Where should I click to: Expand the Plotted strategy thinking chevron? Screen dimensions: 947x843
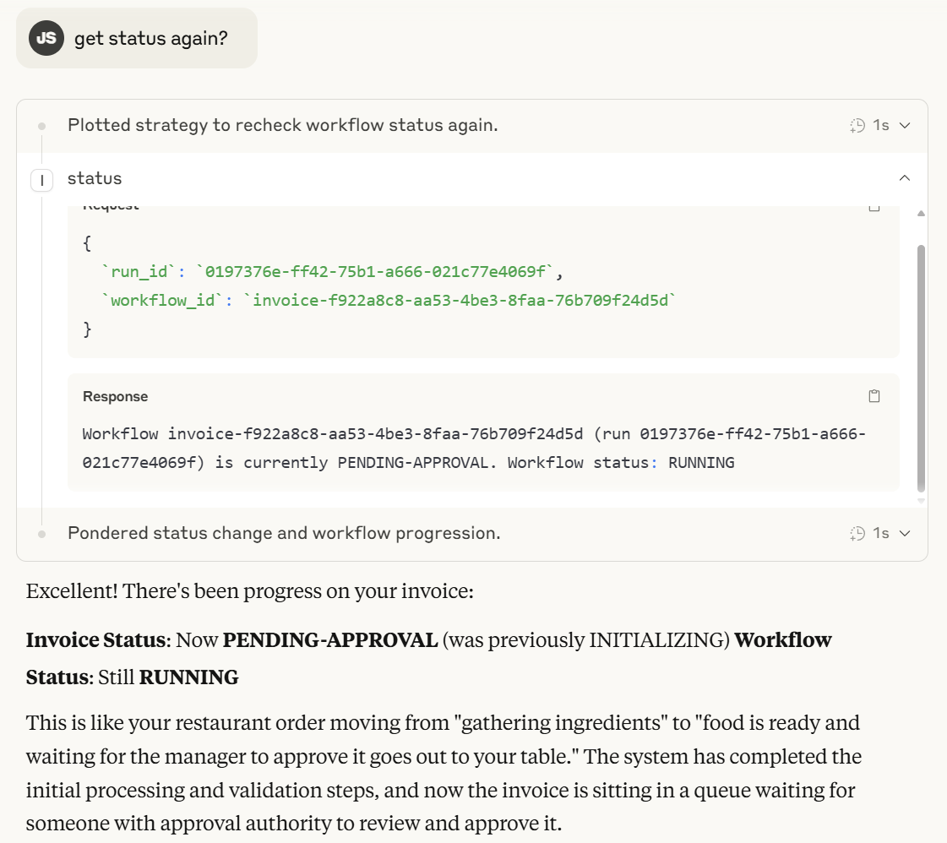905,126
